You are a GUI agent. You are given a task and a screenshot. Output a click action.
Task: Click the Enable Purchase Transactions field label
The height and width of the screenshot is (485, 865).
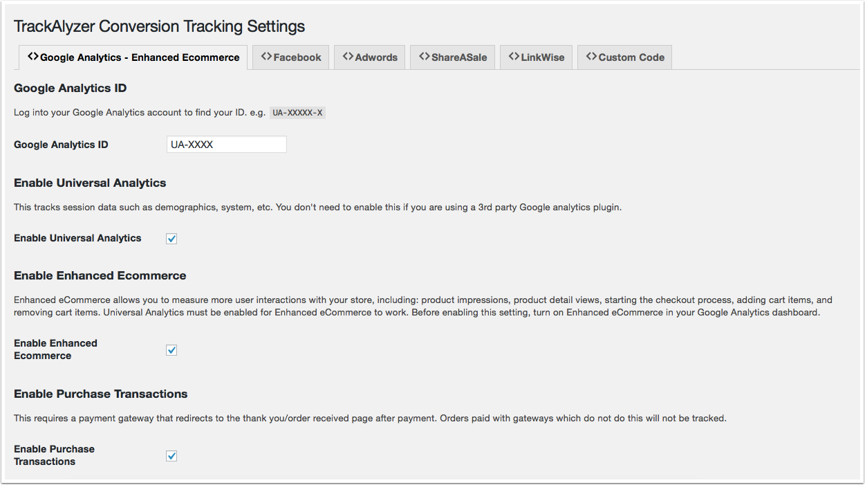(x=54, y=455)
